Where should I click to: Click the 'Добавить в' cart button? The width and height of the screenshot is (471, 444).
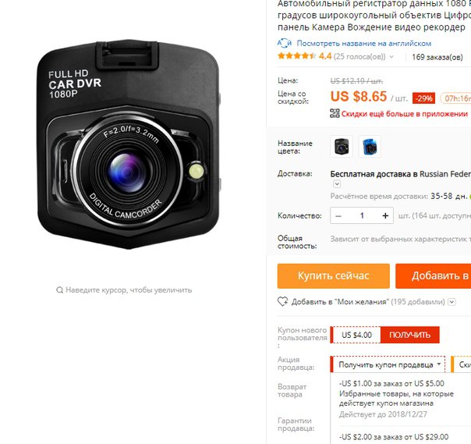click(433, 276)
